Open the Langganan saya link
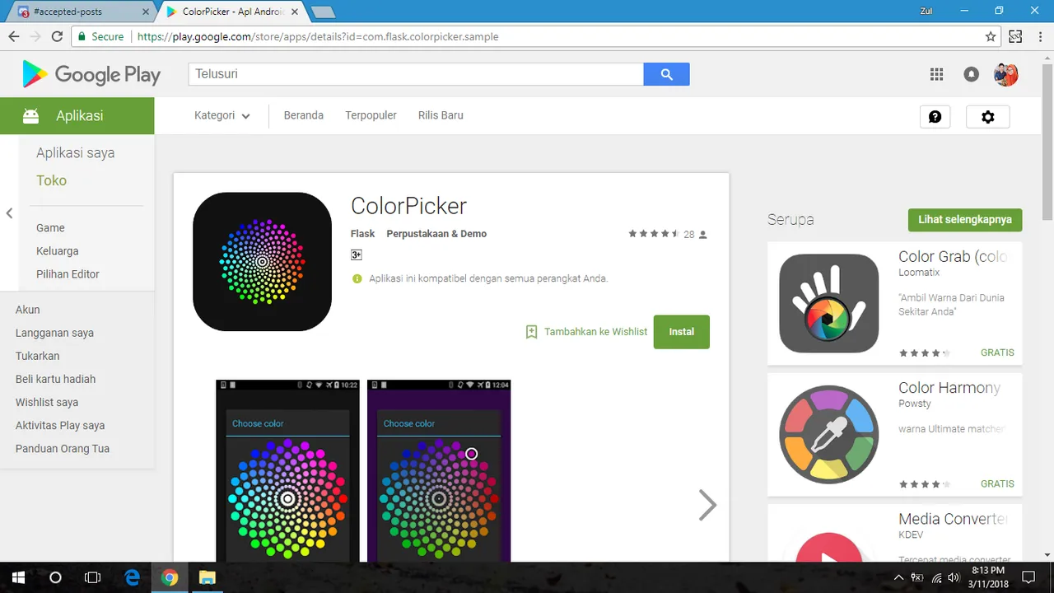Screen dimensions: 1054x593 click(x=54, y=333)
